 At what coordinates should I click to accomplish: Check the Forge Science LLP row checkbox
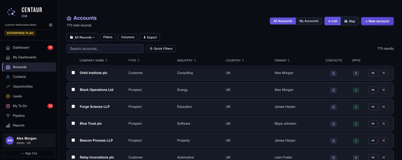(73, 106)
